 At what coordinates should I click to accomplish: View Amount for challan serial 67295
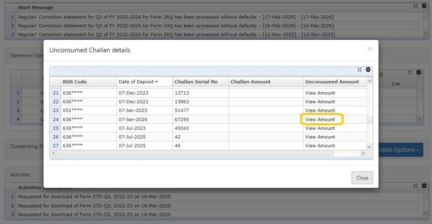coord(320,119)
